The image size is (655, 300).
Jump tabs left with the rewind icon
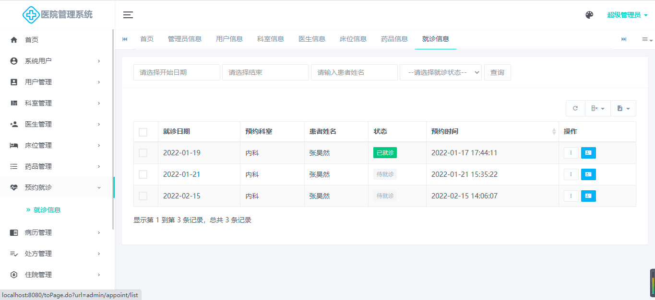[x=125, y=39]
